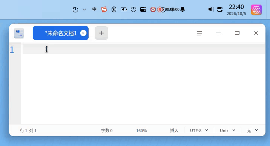Image resolution: width=270 pixels, height=146 pixels.
Task: Click the 字数 0 word count
Action: coord(107,131)
